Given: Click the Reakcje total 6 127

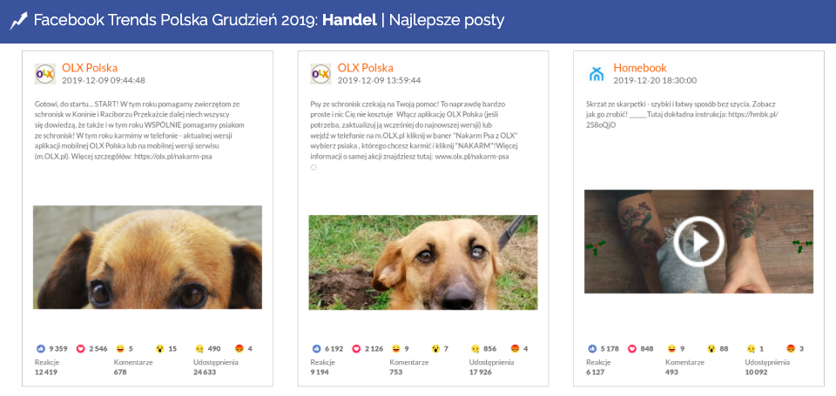Looking at the screenshot, I should coord(597,372).
